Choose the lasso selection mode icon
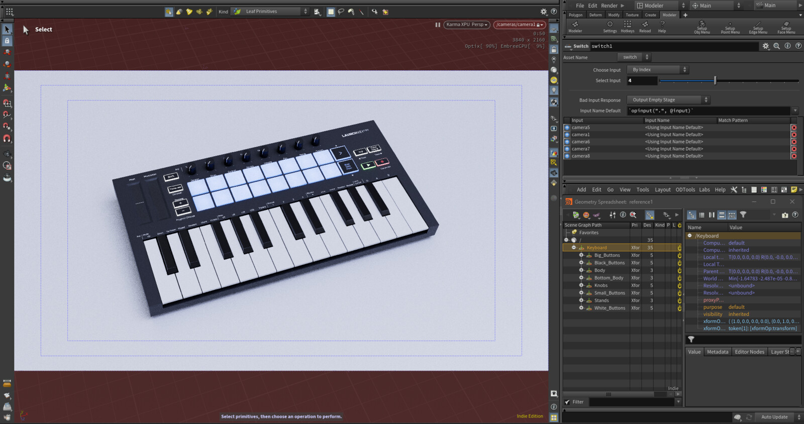The width and height of the screenshot is (804, 424). 341,12
